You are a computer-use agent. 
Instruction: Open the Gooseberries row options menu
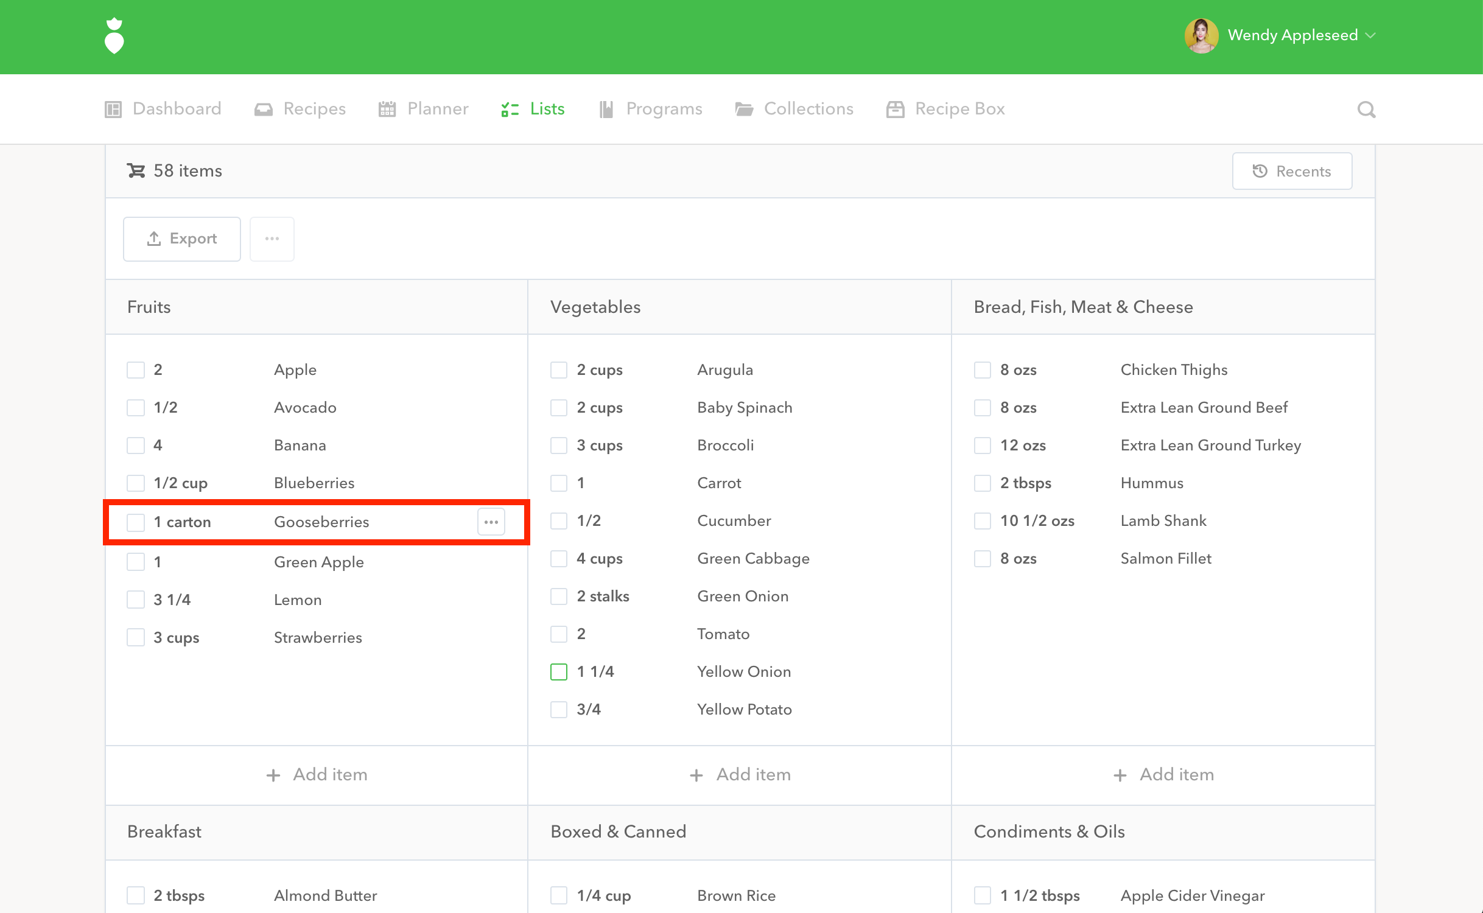[491, 522]
